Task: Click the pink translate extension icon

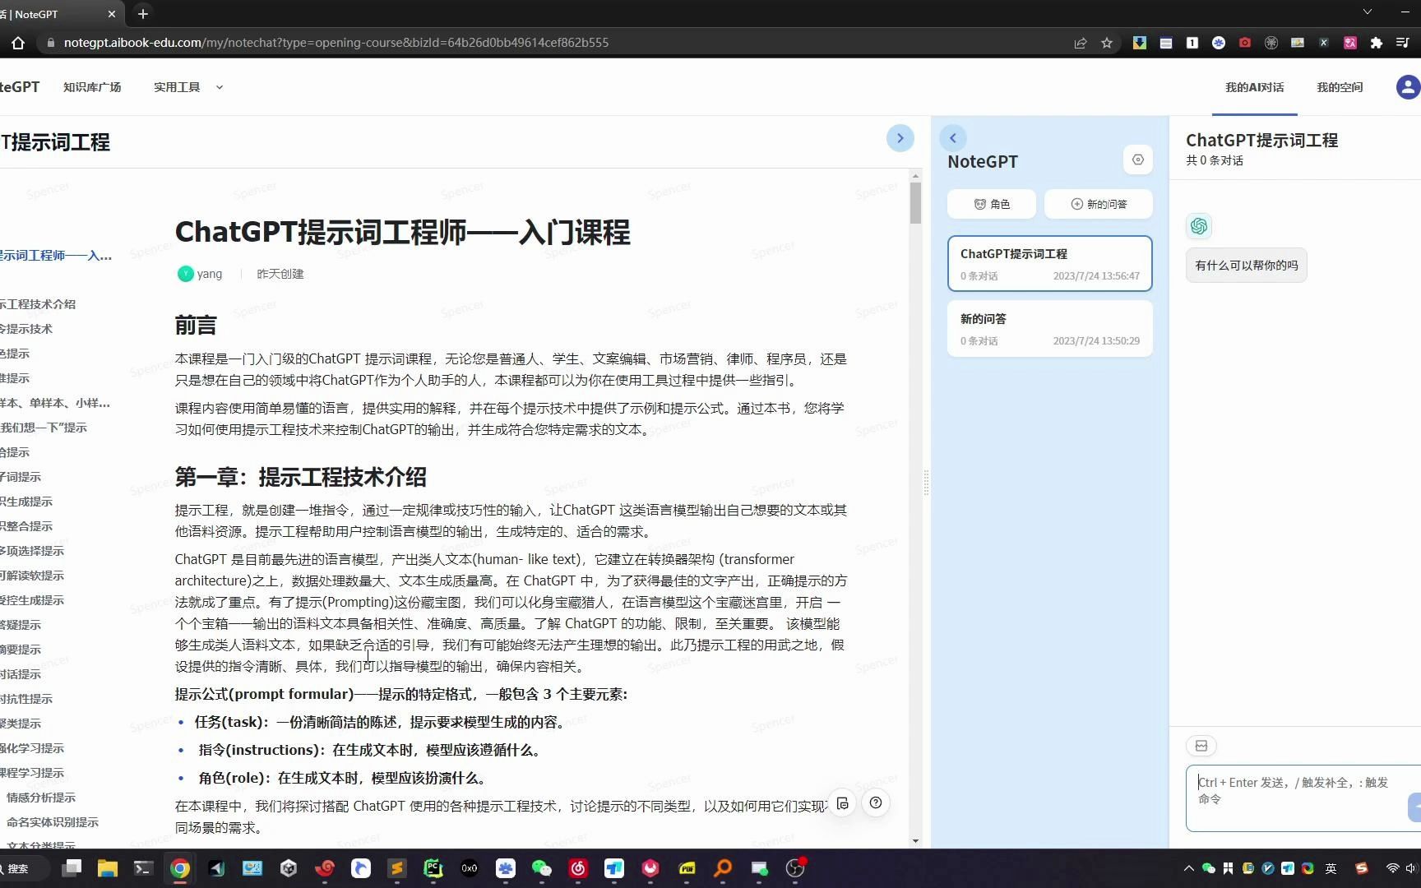Action: click(1350, 43)
